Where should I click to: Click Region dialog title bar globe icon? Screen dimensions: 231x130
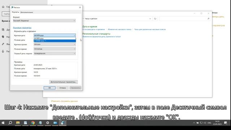point(12,7)
